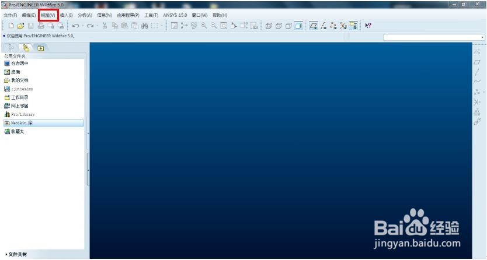Click the coordinate system tool in right toolbar
487x260 pixels.
[x=476, y=102]
